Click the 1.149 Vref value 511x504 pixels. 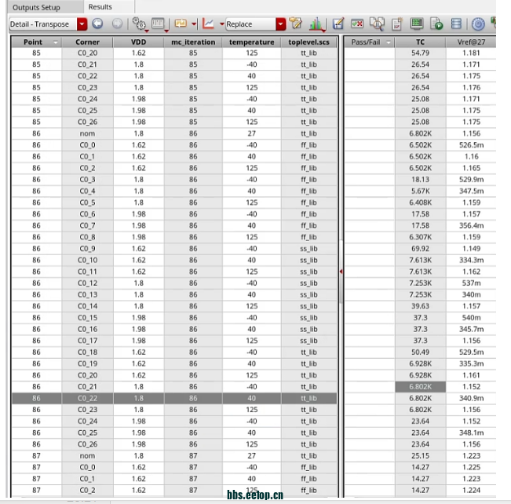(x=471, y=248)
